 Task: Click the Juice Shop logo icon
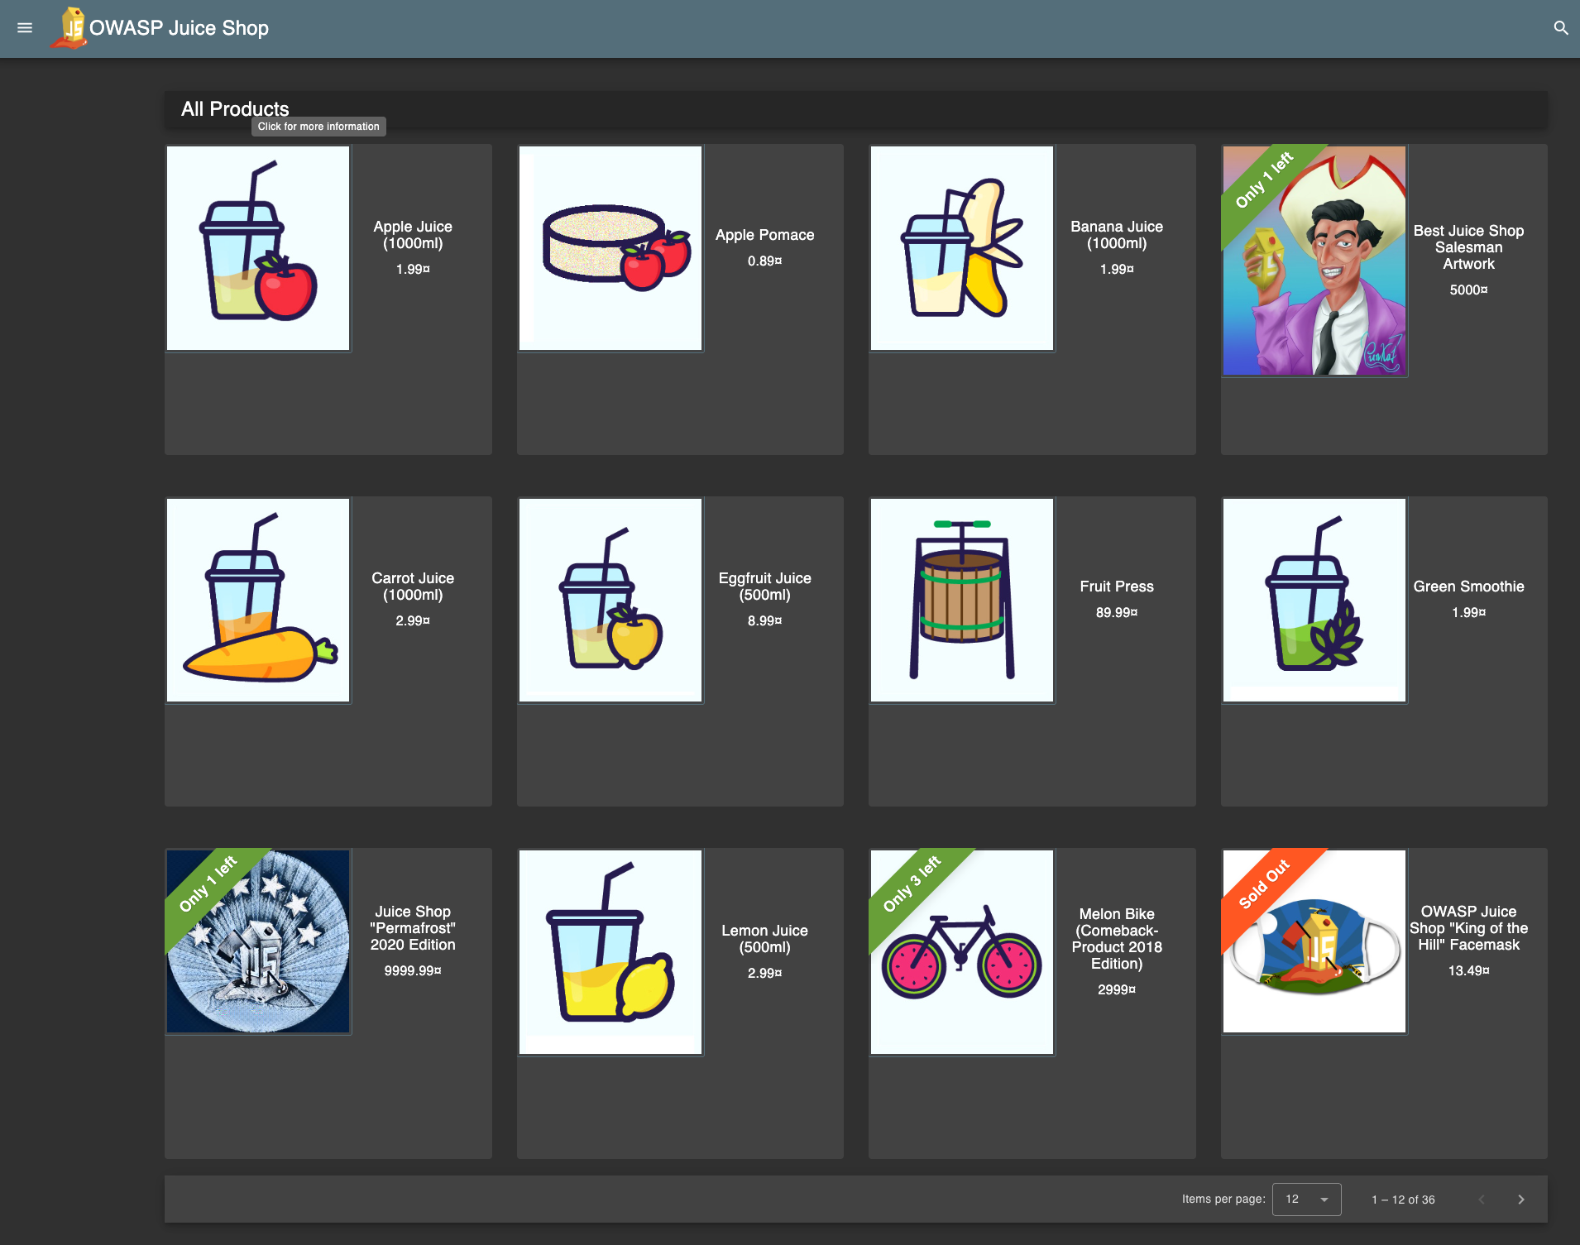click(69, 28)
